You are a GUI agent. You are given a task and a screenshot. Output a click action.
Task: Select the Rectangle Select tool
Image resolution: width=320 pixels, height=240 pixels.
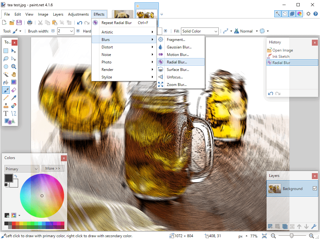(x=6, y=51)
